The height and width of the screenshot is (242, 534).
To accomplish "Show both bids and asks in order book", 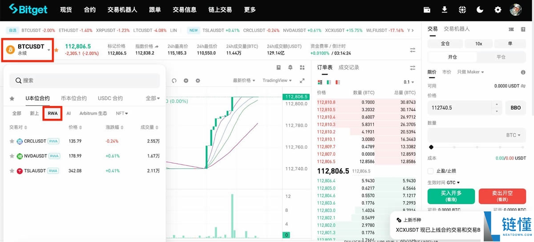I will [320, 82].
